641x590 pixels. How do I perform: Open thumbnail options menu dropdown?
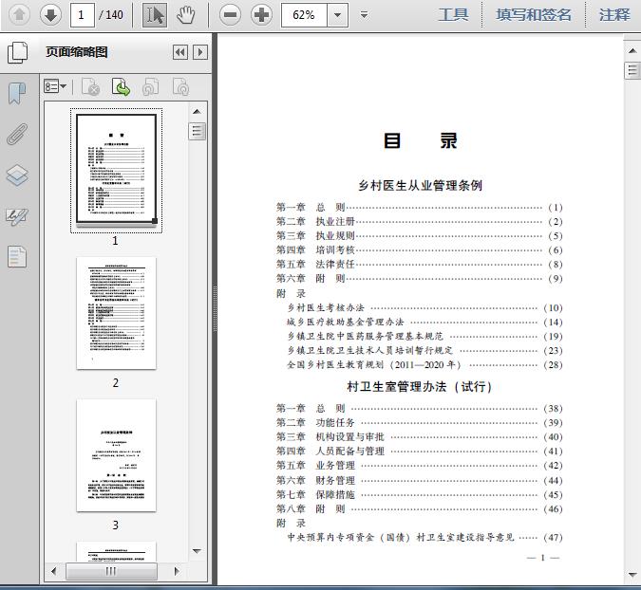(55, 86)
